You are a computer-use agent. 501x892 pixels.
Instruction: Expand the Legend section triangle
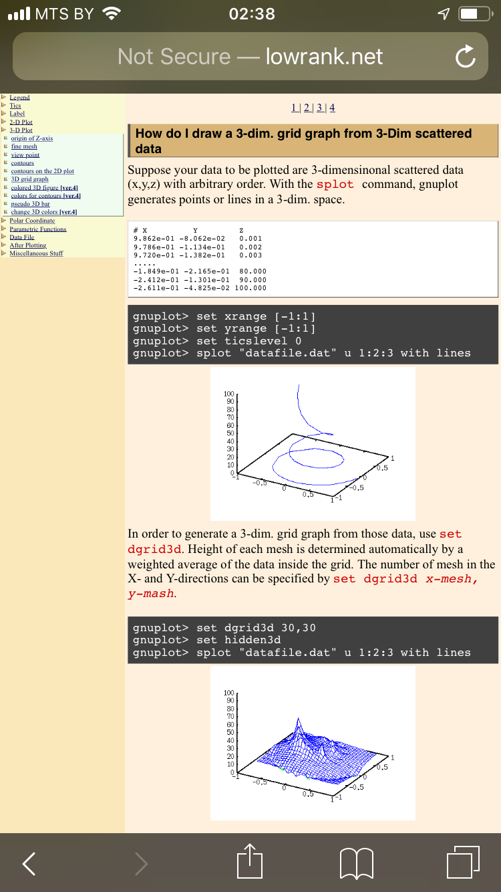4,98
